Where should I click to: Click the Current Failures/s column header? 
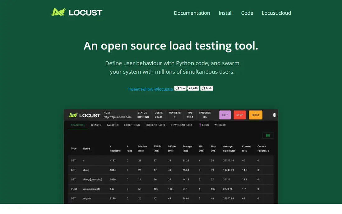tap(263, 149)
